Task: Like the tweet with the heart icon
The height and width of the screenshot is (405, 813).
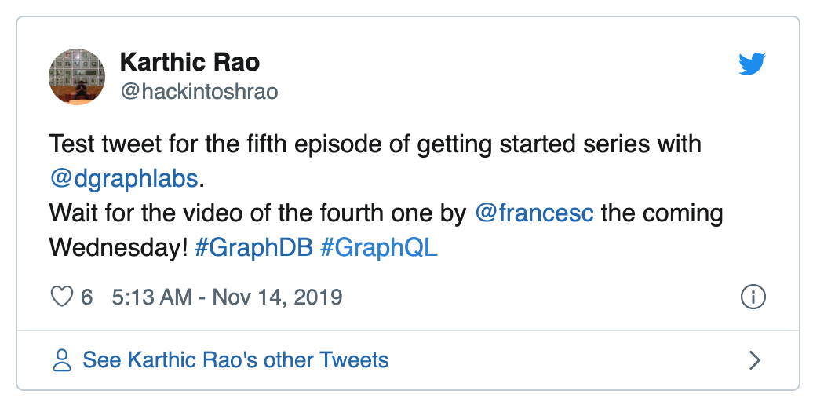Action: (x=61, y=297)
